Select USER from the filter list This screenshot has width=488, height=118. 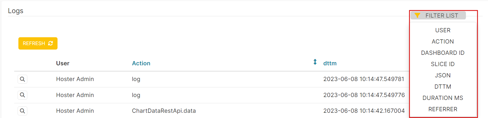click(443, 30)
